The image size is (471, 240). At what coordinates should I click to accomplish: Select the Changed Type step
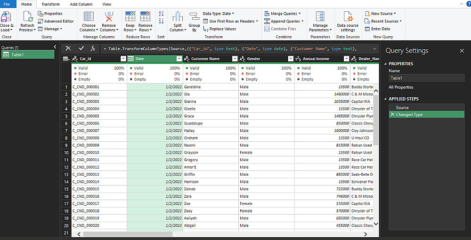point(427,115)
